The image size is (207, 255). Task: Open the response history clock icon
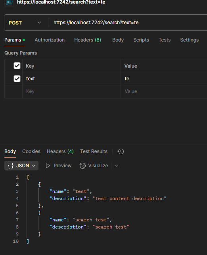pyautogui.click(x=121, y=151)
